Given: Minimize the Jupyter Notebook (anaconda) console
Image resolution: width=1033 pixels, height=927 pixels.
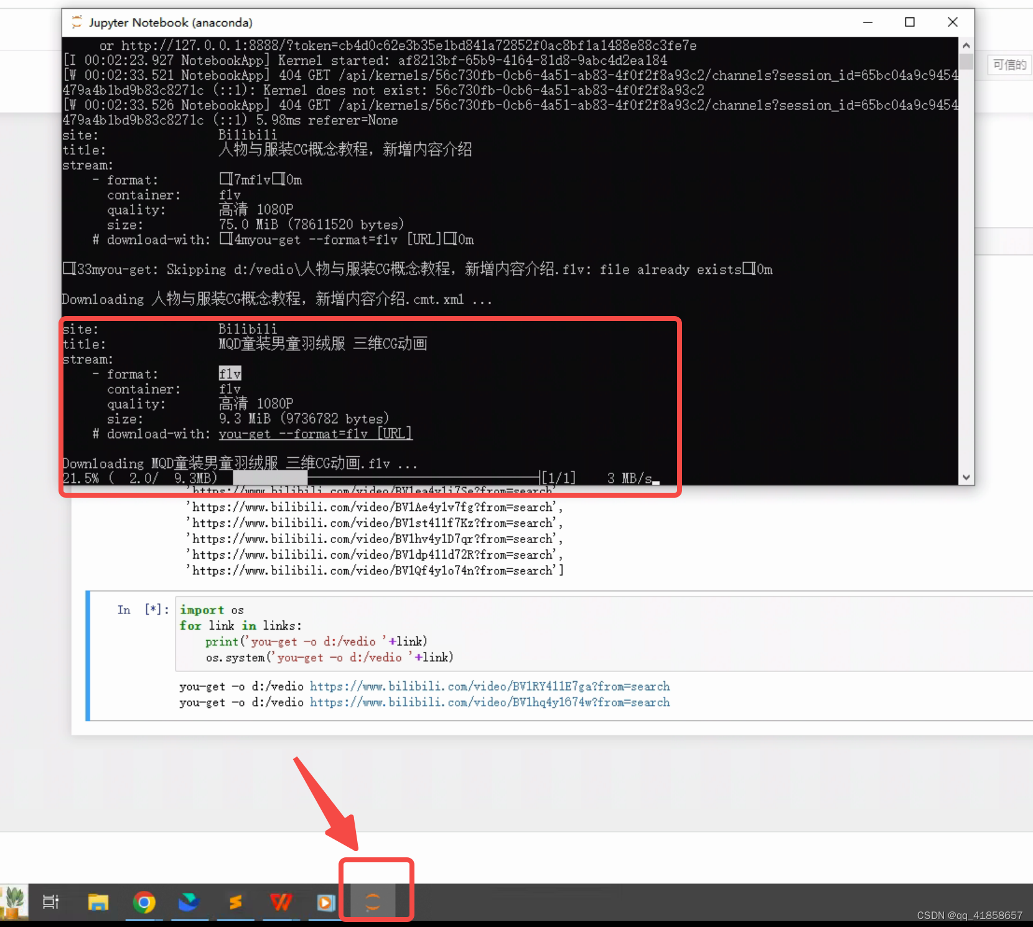Looking at the screenshot, I should tap(867, 22).
